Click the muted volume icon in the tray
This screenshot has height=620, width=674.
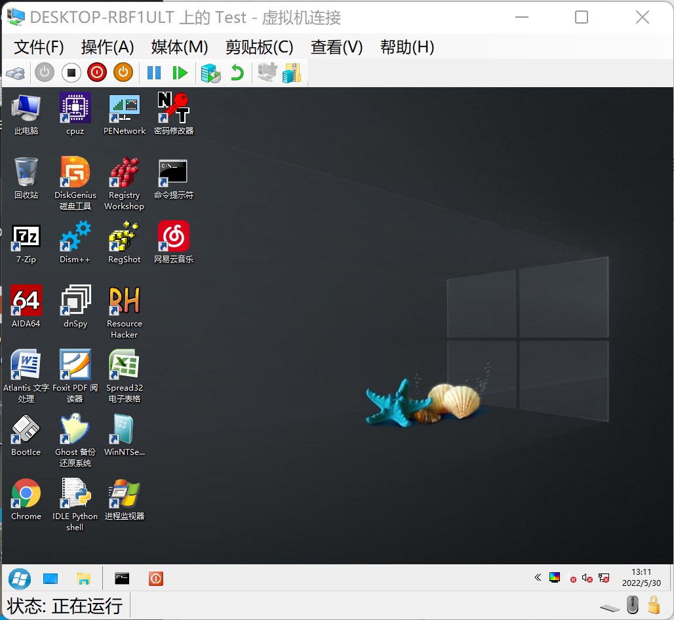(x=587, y=578)
